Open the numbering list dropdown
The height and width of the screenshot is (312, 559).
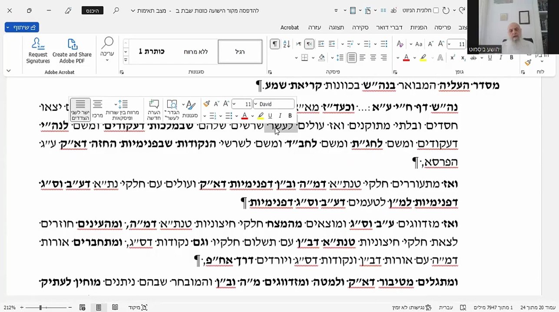tap(360, 44)
